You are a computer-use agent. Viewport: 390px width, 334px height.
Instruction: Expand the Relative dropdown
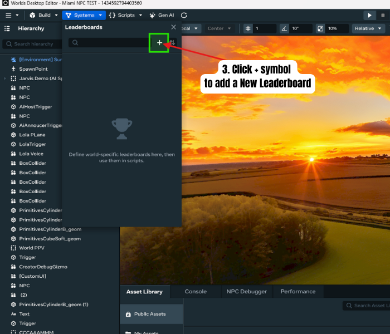click(x=368, y=28)
